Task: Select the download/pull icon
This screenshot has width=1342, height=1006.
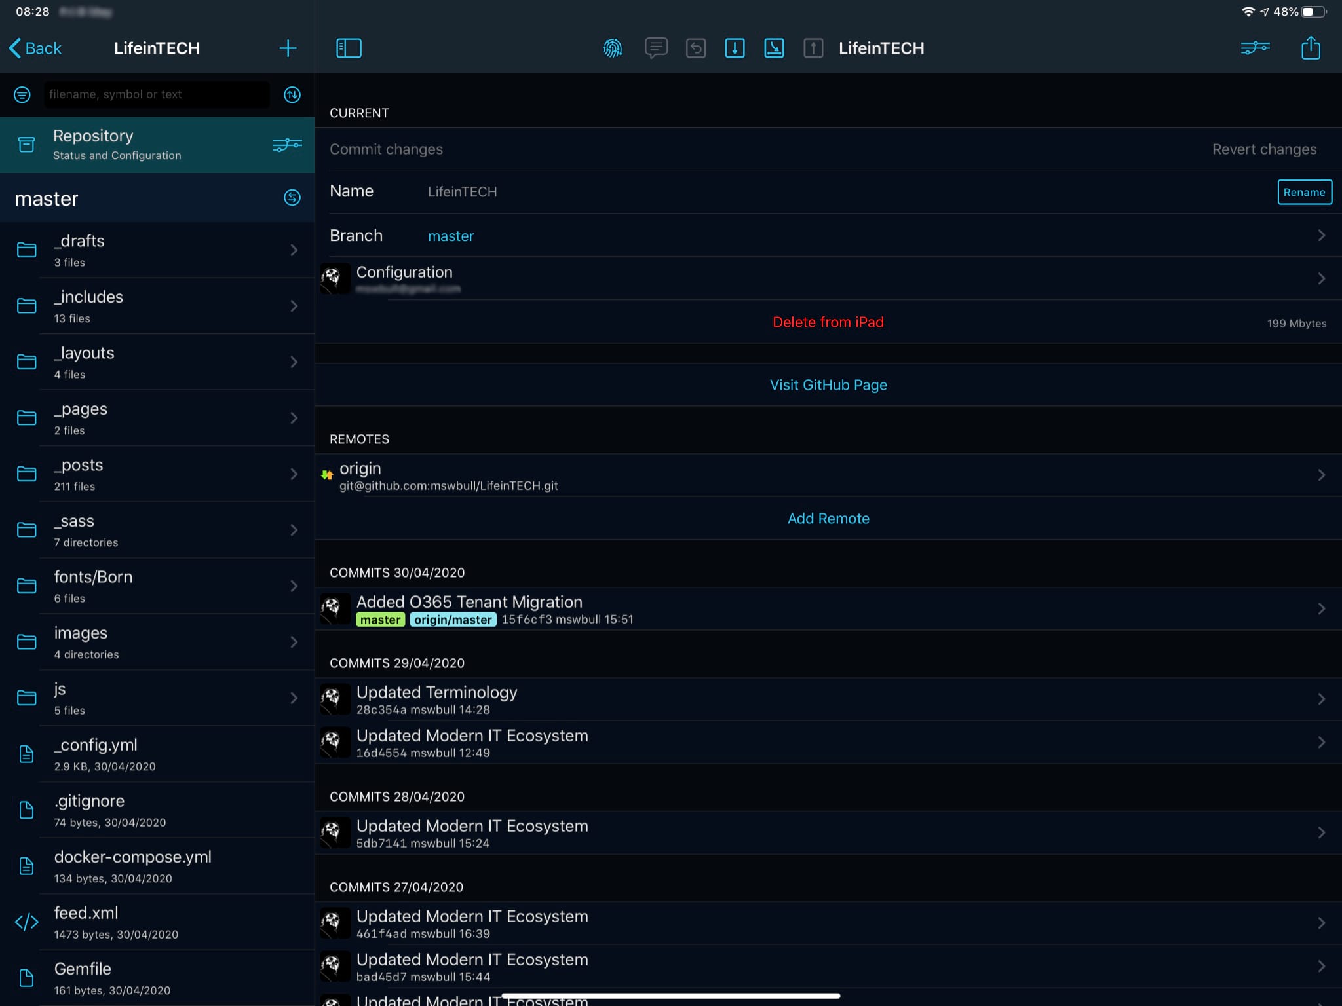Action: pyautogui.click(x=733, y=47)
